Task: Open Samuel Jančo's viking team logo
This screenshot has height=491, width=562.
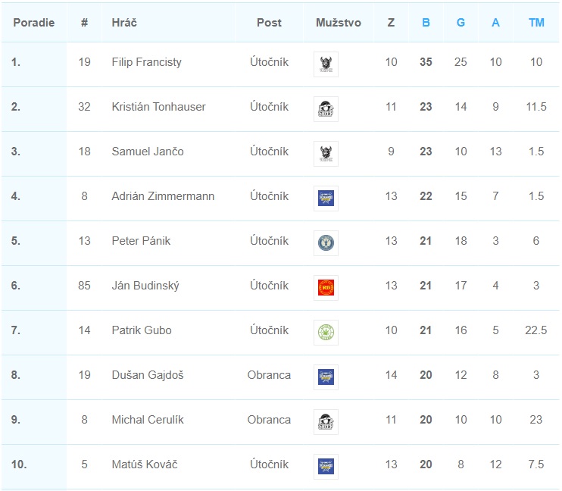Action: point(326,154)
